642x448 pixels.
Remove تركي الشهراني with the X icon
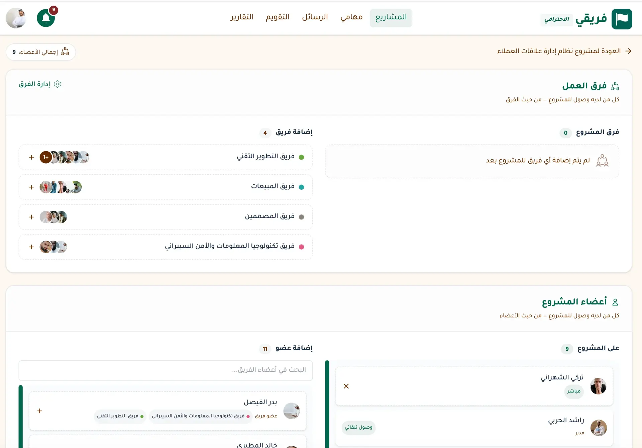tap(346, 386)
